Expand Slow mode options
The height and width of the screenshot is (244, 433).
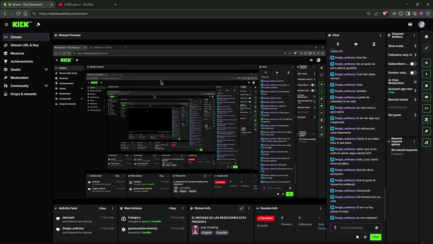point(415,46)
